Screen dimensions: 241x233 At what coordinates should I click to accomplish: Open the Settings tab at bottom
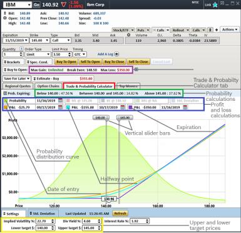14,214
